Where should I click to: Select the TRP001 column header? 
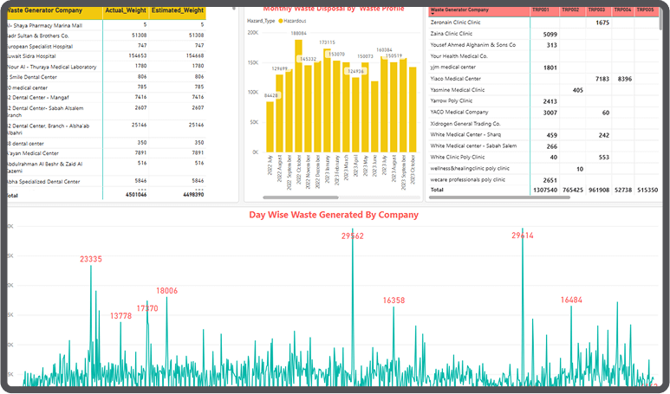click(542, 9)
